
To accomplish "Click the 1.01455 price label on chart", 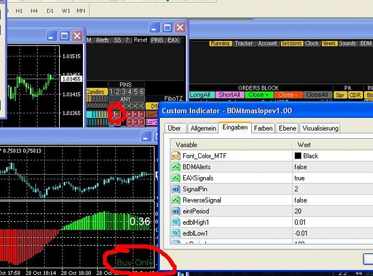I will pos(72,79).
